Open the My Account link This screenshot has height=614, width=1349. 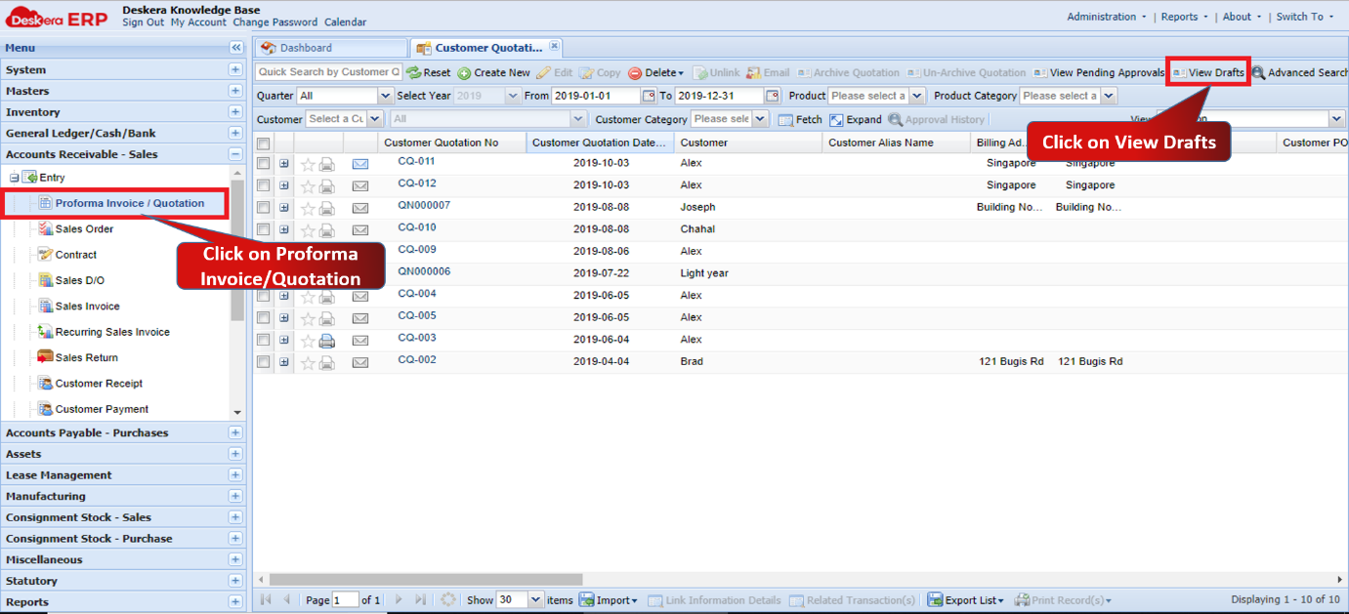pos(198,22)
